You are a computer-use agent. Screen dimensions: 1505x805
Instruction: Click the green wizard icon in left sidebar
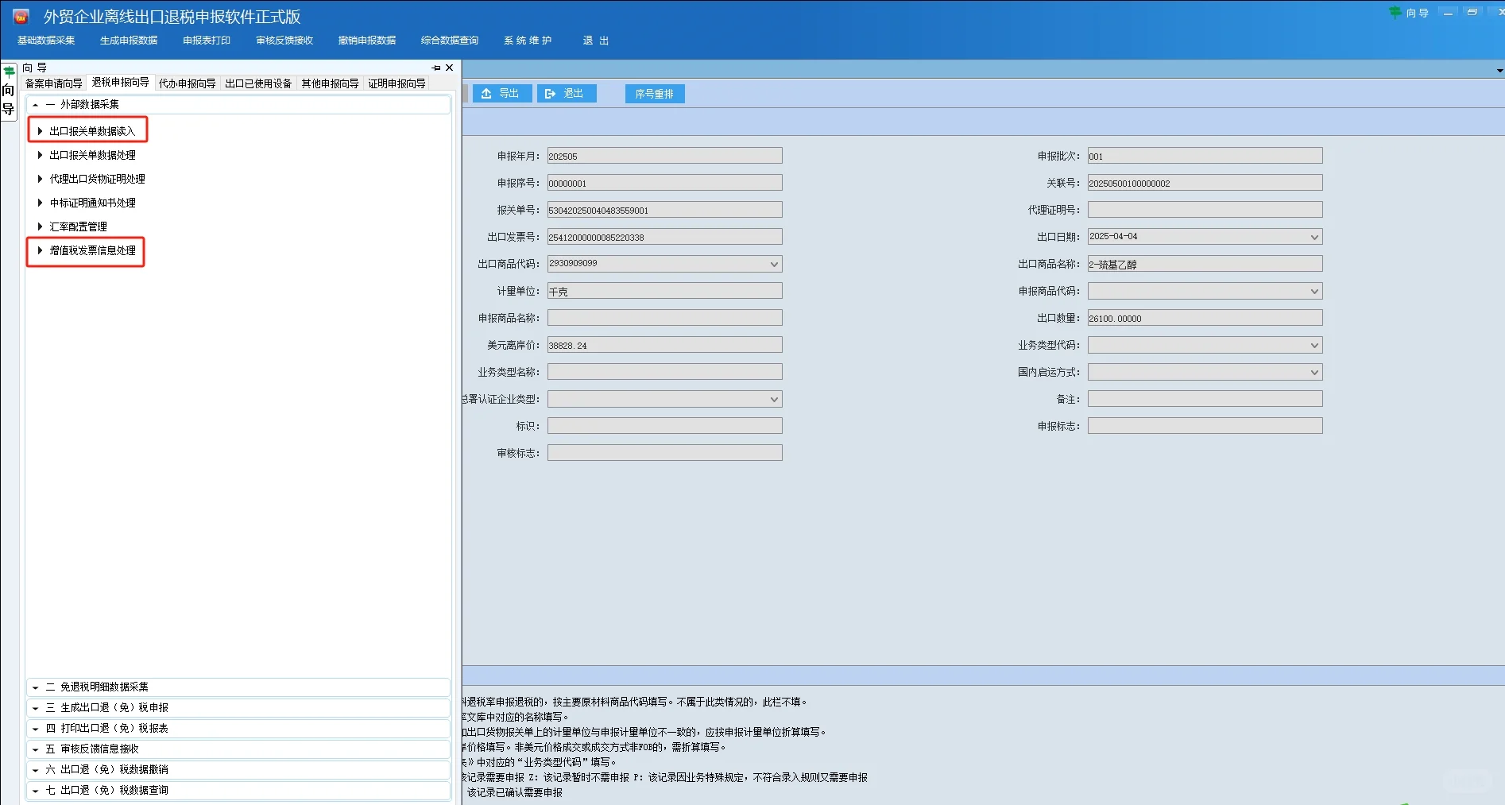pos(9,72)
